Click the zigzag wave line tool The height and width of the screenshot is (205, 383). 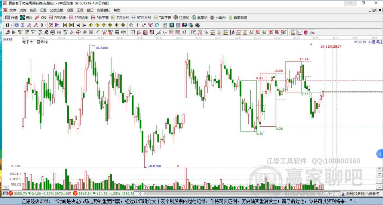point(165,32)
